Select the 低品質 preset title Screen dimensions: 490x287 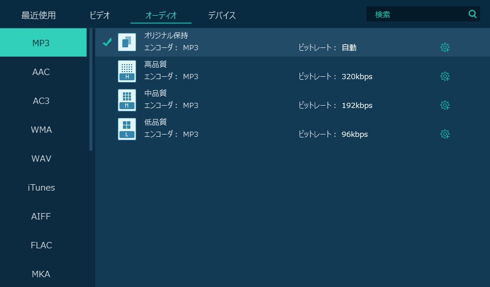click(x=155, y=122)
